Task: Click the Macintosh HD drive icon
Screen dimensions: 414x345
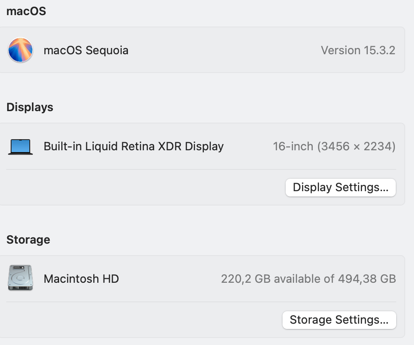Action: (20, 277)
